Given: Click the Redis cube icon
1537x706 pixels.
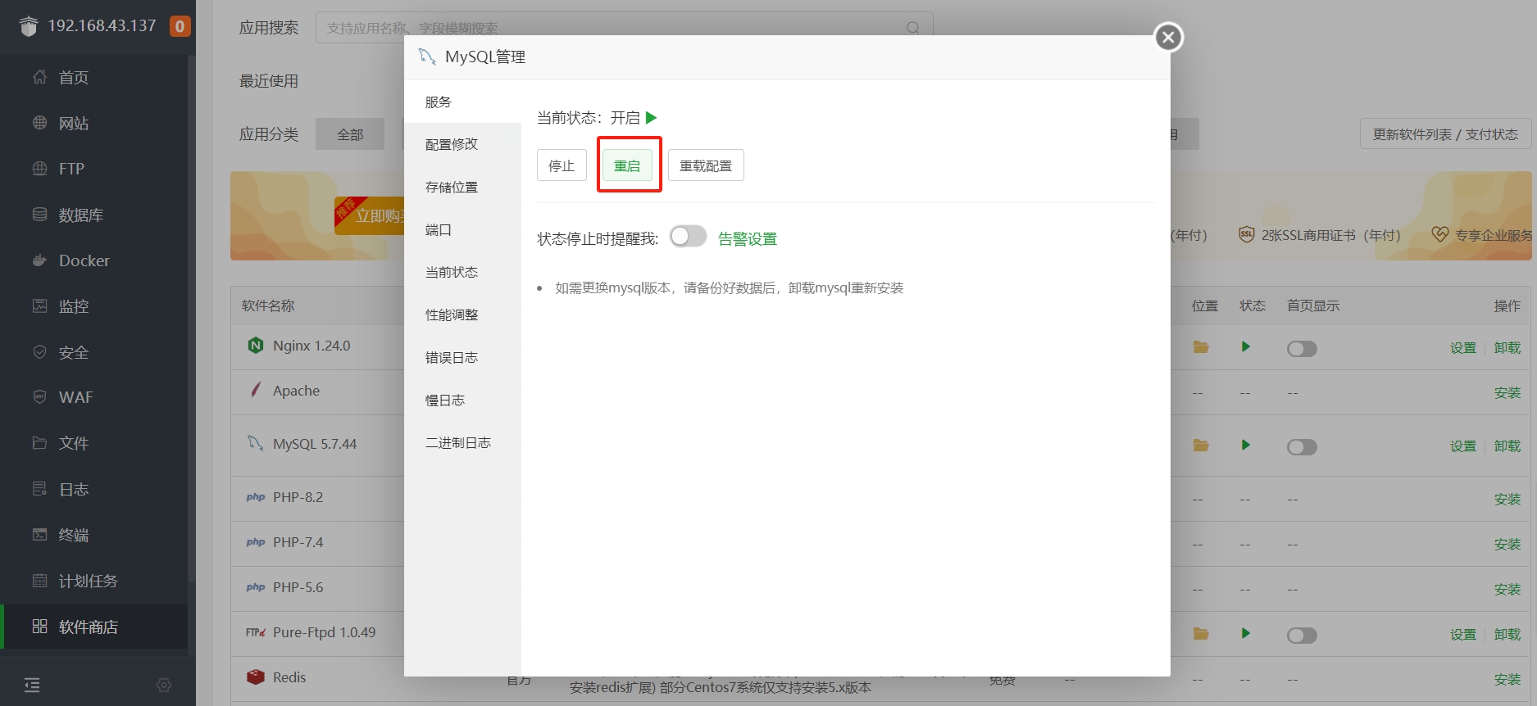Looking at the screenshot, I should tap(256, 677).
